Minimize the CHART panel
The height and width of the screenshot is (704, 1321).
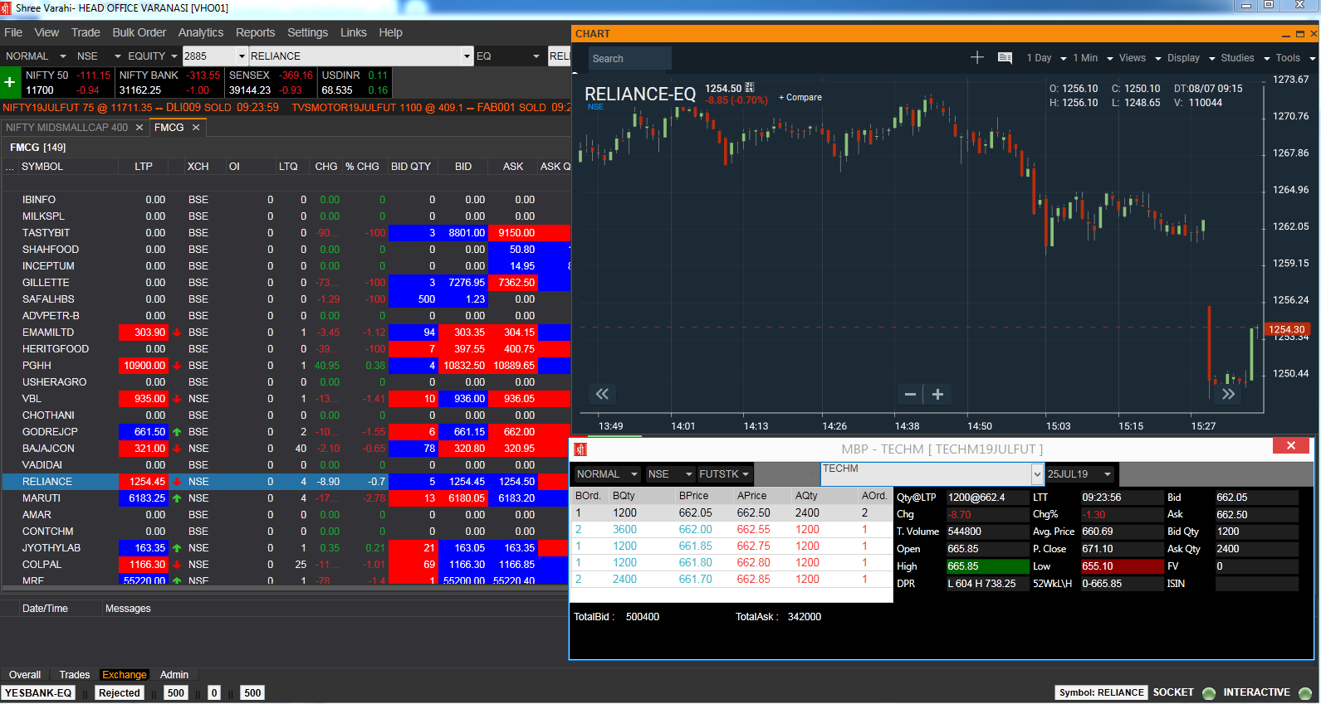[1286, 34]
